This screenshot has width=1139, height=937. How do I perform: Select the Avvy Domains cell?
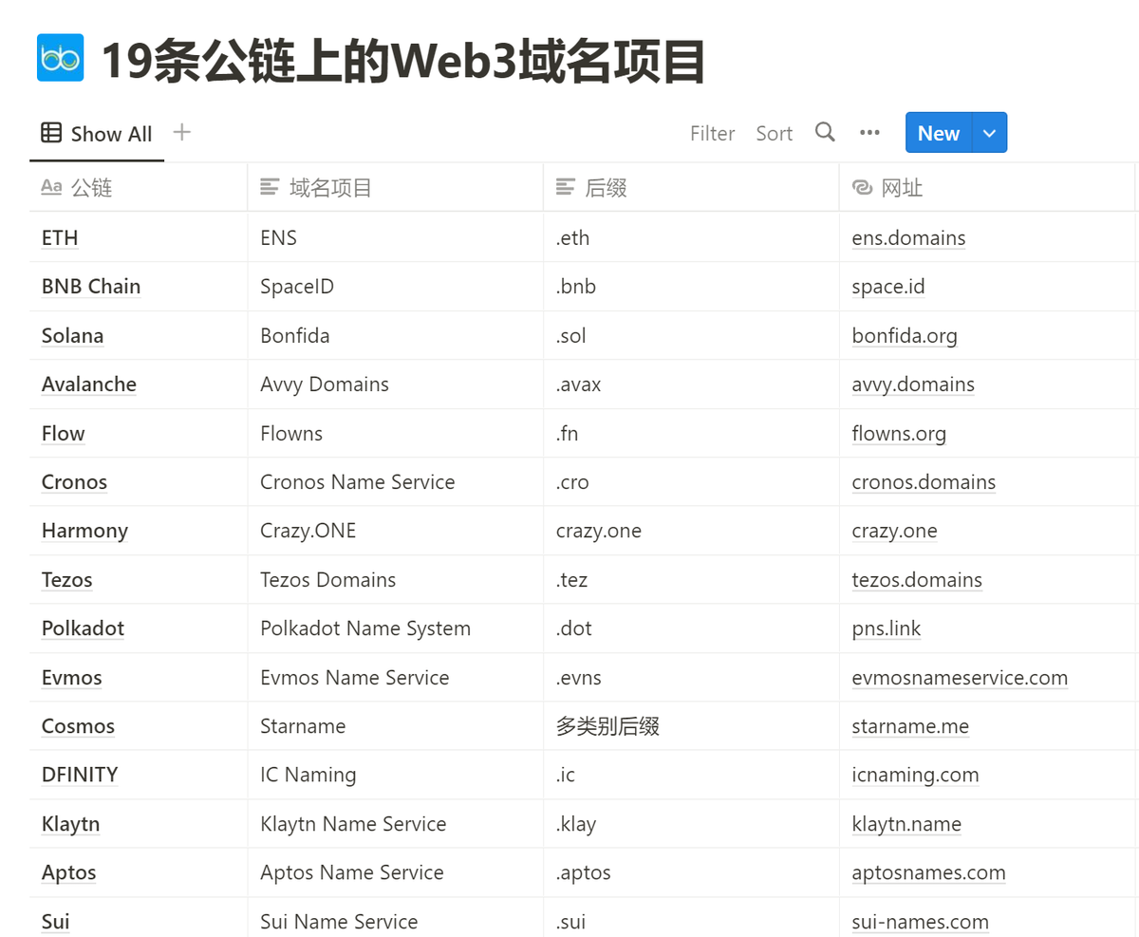pyautogui.click(x=395, y=384)
